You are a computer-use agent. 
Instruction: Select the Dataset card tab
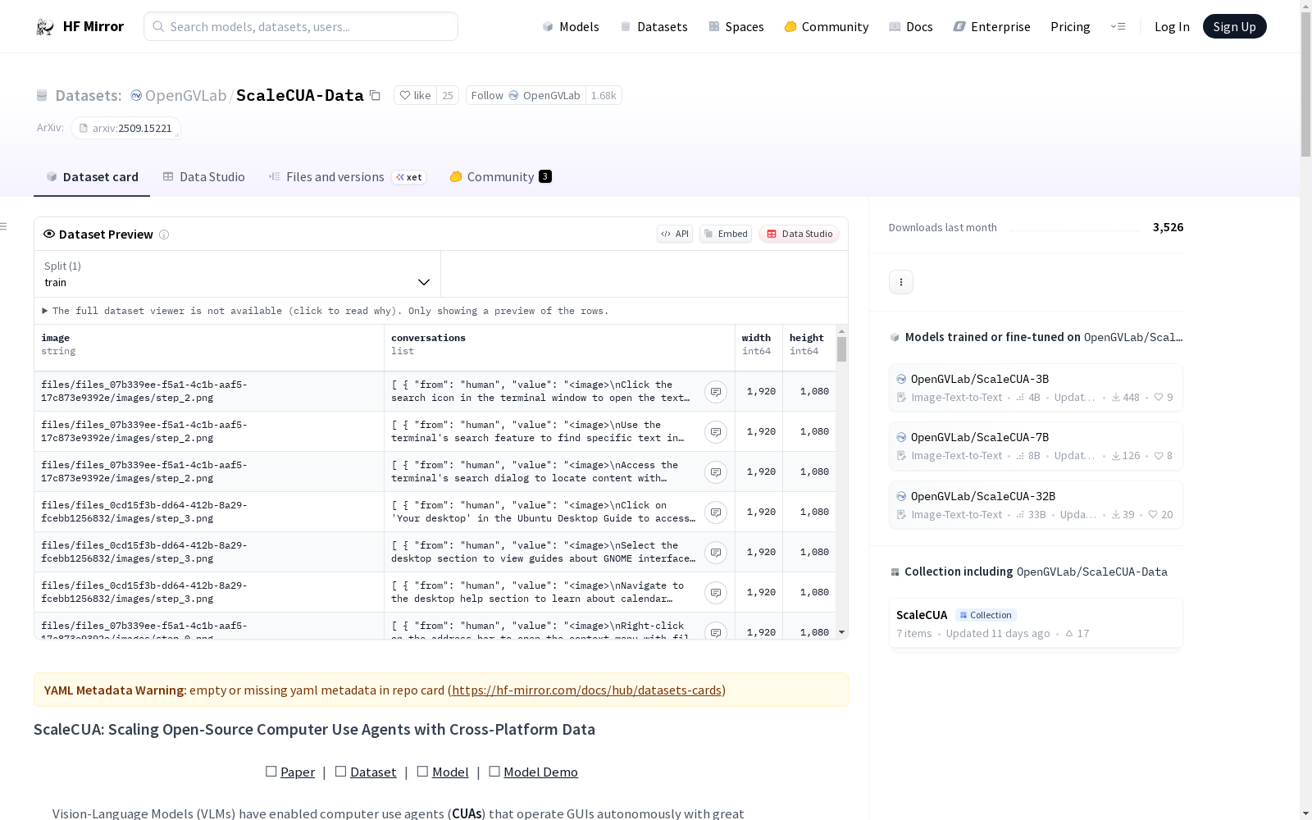[92, 177]
